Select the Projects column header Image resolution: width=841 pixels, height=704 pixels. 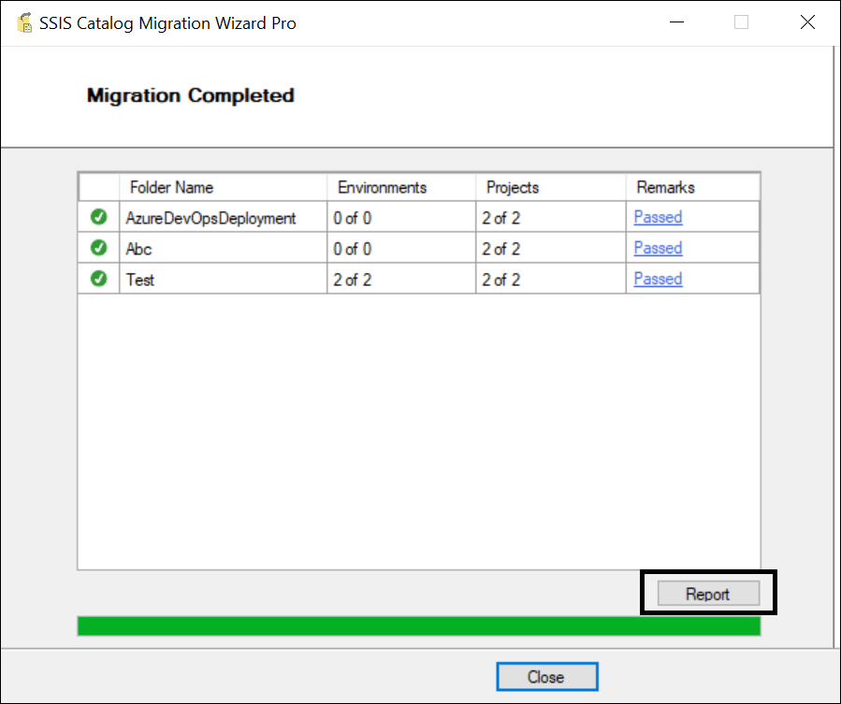pyautogui.click(x=551, y=187)
